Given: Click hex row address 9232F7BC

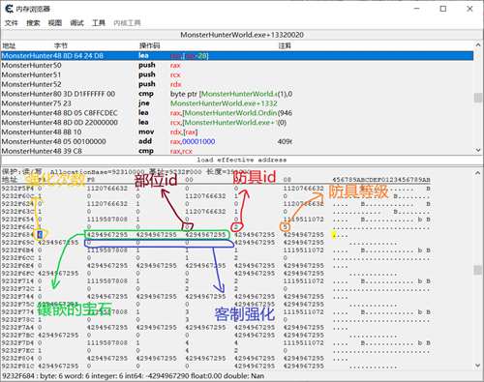Looking at the screenshot, I should tap(17, 336).
